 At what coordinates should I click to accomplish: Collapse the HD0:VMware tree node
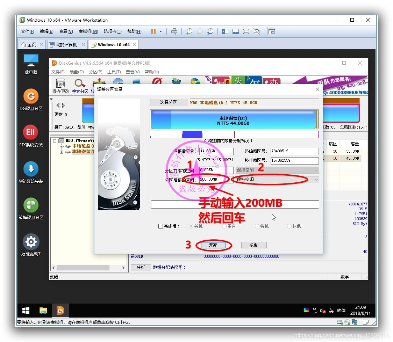tap(55, 141)
